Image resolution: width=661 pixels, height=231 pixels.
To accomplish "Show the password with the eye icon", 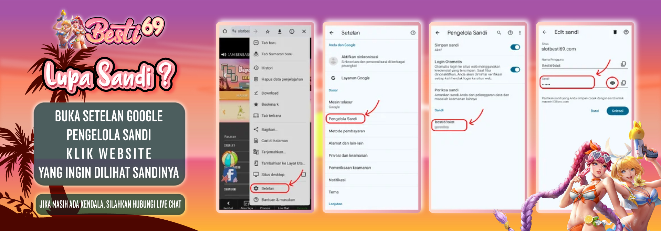I will [612, 83].
